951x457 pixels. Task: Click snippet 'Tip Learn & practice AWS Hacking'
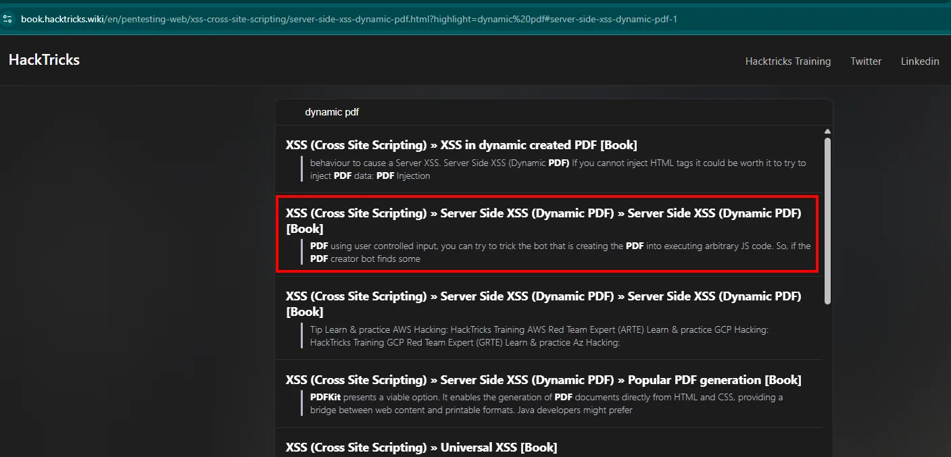pos(539,336)
